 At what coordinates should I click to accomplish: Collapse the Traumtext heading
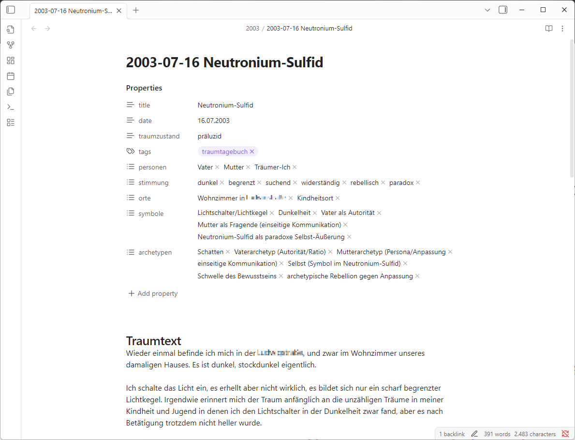point(153,341)
